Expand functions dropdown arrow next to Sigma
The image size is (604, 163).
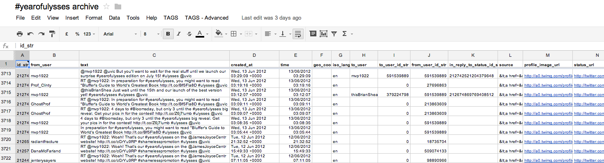pos(352,34)
